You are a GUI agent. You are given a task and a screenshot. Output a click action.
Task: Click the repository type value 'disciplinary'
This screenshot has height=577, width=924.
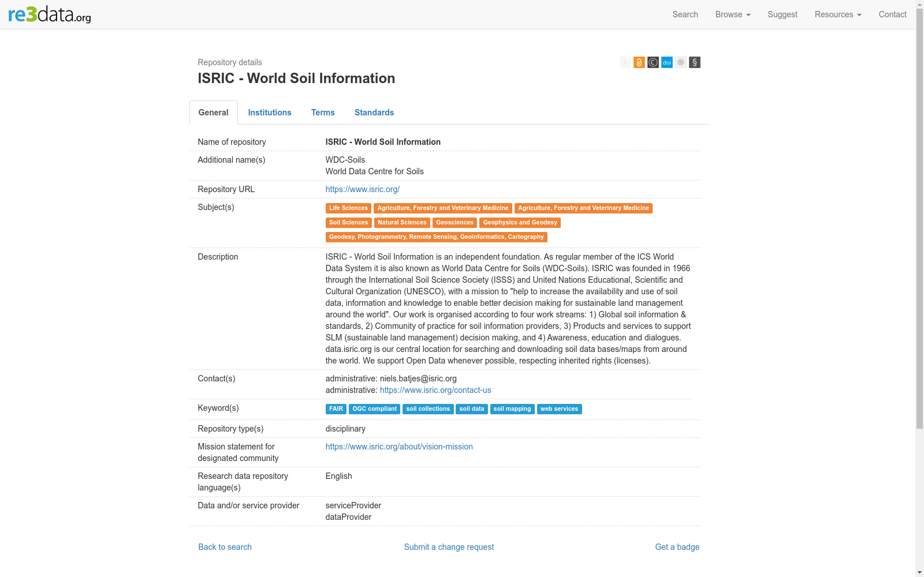point(345,429)
